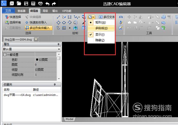Switch to the Advanced ribbon tab

tap(45, 11)
